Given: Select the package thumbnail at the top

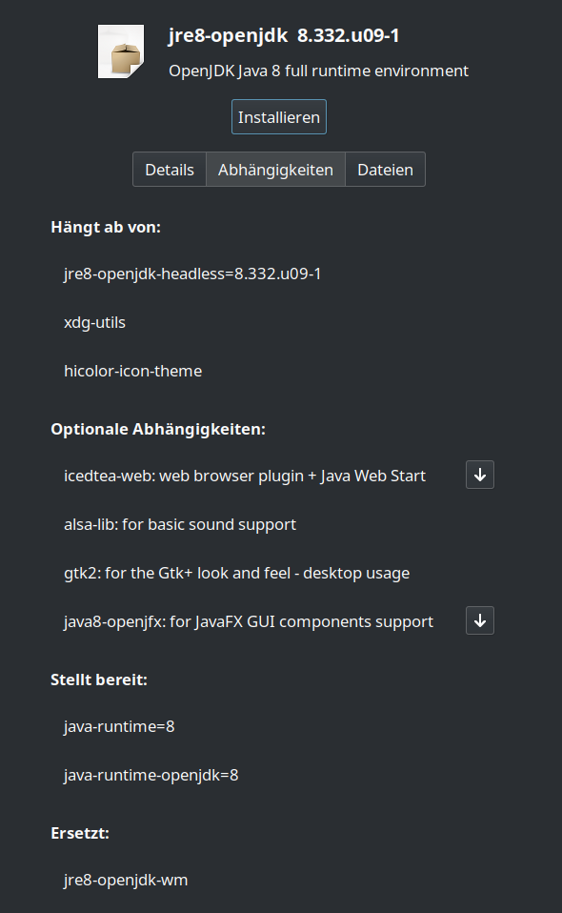Looking at the screenshot, I should pyautogui.click(x=120, y=51).
